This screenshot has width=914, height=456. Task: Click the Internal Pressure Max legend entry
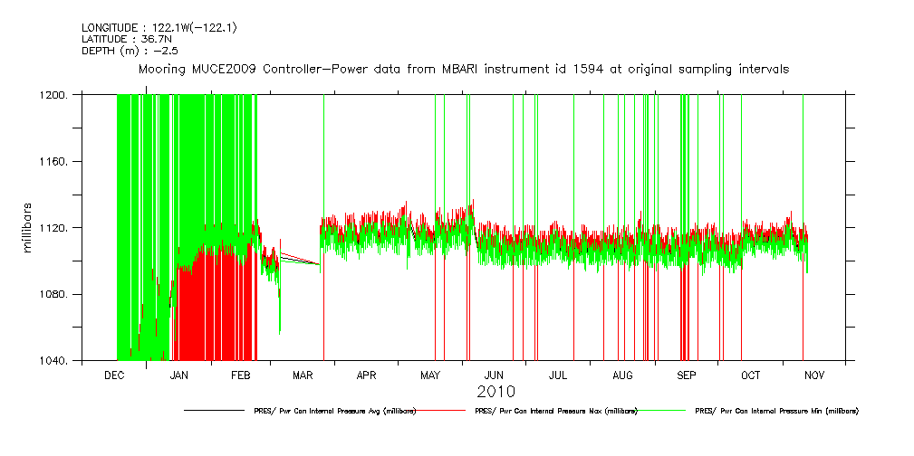point(556,411)
